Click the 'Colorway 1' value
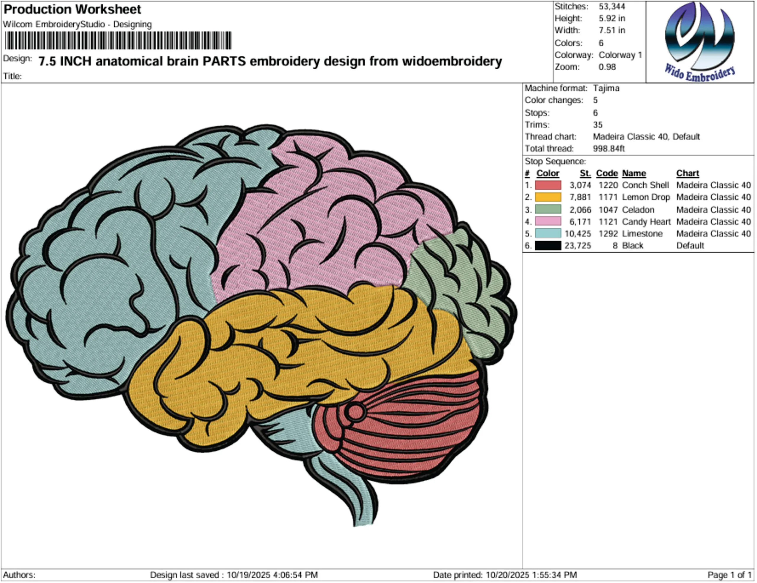The image size is (757, 583). click(620, 55)
